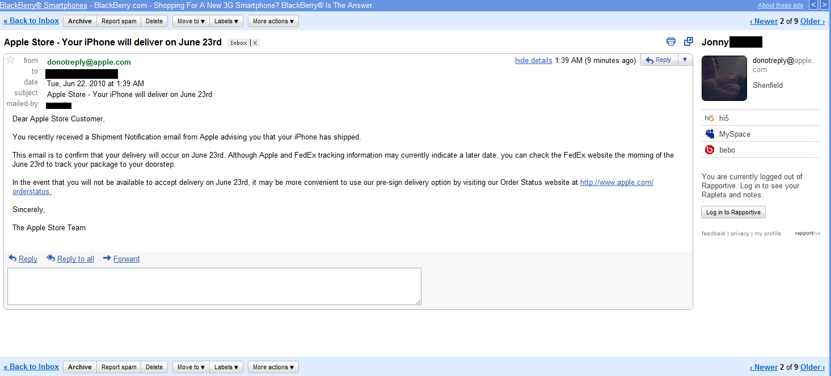Click Log in to Rapportive button
Image resolution: width=831 pixels, height=376 pixels.
tap(733, 212)
